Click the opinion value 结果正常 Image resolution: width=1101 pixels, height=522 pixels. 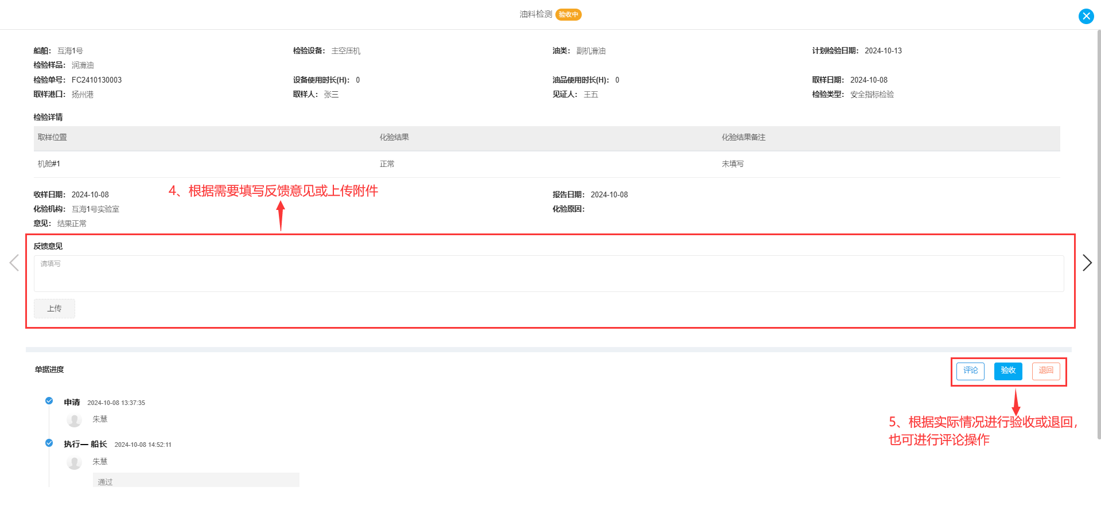(x=72, y=224)
